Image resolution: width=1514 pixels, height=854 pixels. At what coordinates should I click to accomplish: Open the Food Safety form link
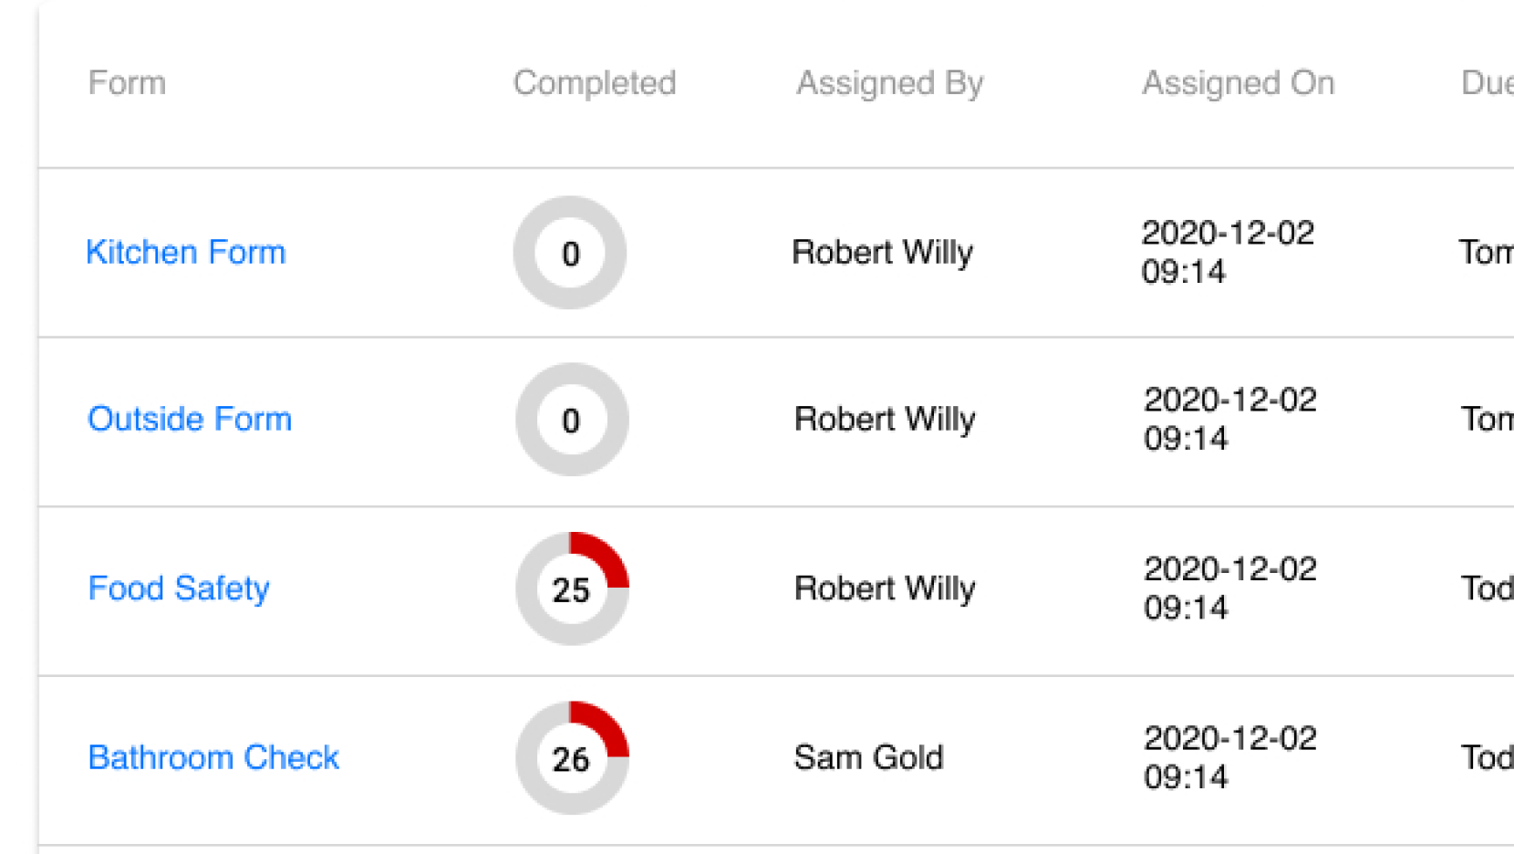coord(179,588)
